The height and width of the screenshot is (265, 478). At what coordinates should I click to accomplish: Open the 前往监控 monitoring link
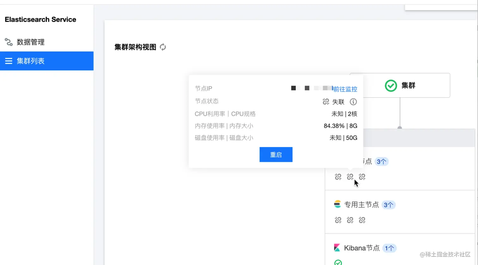coord(345,89)
